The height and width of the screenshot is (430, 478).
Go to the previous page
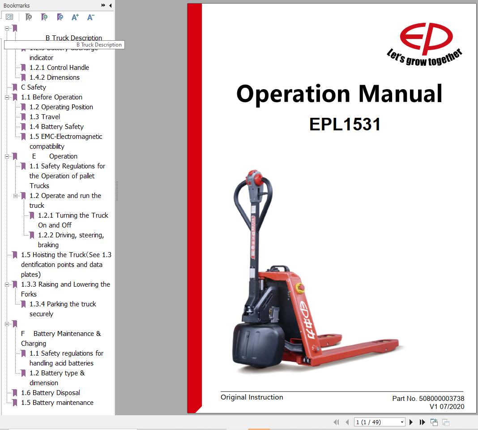[x=347, y=422]
